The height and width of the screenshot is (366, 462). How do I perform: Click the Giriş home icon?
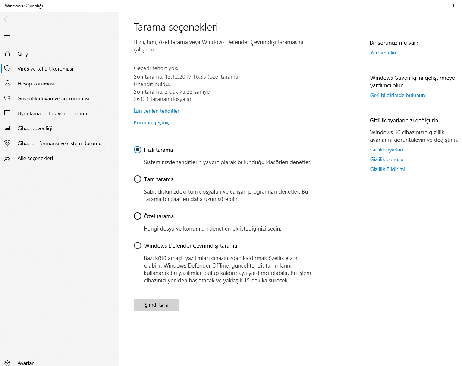[x=7, y=54]
